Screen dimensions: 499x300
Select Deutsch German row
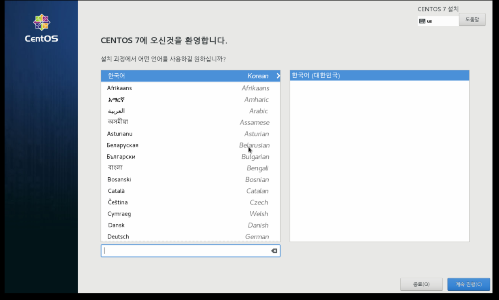tap(191, 236)
